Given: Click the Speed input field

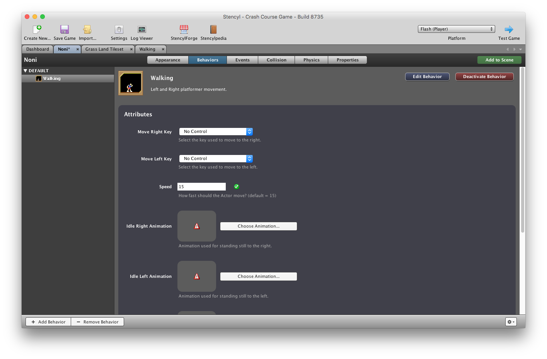Looking at the screenshot, I should [x=201, y=187].
